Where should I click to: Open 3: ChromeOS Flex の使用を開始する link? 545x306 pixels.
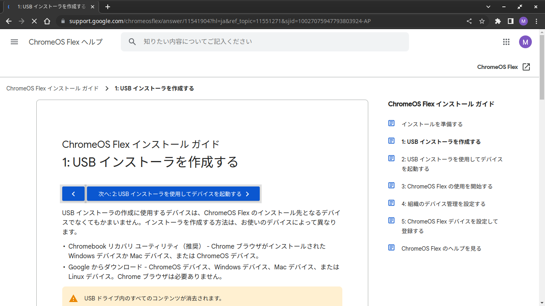[447, 186]
